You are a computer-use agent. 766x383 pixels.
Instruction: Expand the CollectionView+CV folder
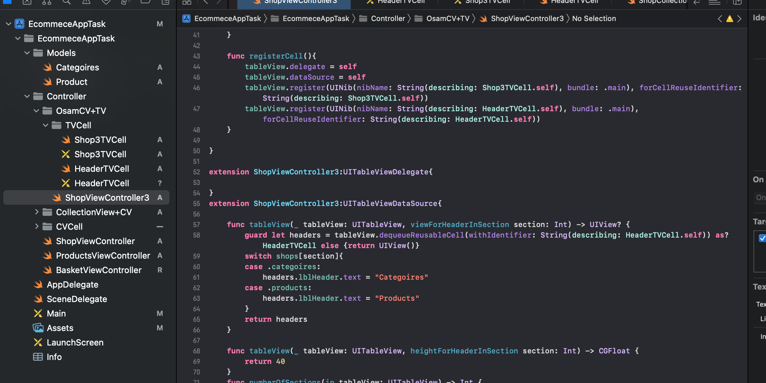click(x=37, y=212)
